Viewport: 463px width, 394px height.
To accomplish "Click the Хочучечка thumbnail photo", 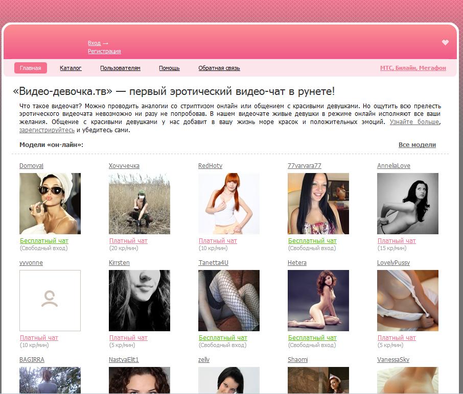I will pyautogui.click(x=140, y=204).
